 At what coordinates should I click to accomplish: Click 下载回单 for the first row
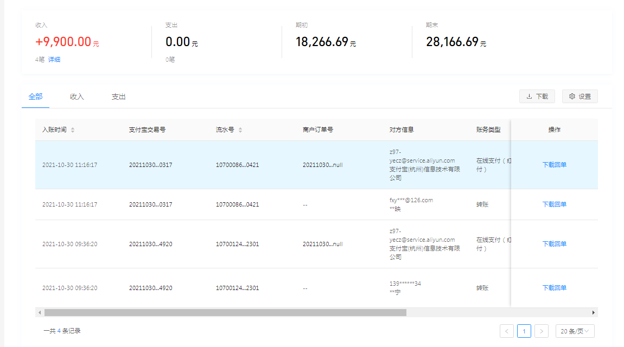click(x=554, y=165)
